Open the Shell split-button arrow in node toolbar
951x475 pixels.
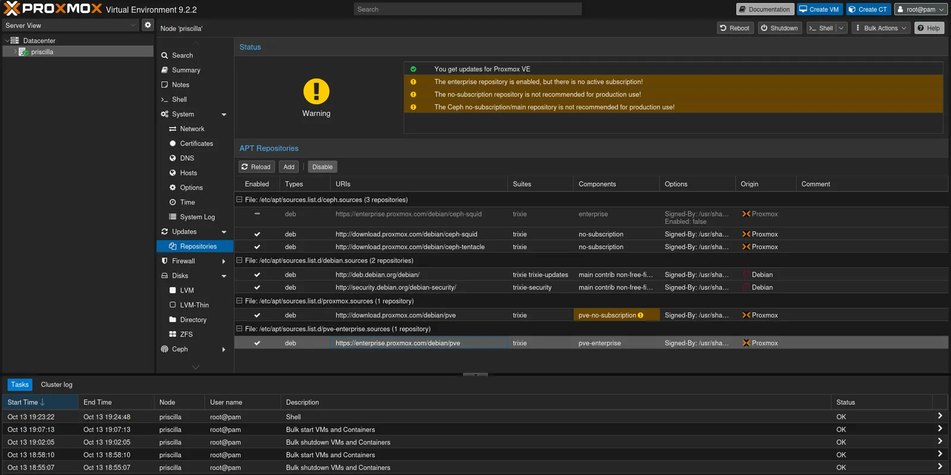(841, 28)
